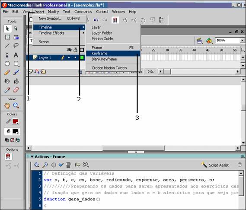246x210 pixels.
Task: Select the Eyedropper tool
Action: (7, 90)
